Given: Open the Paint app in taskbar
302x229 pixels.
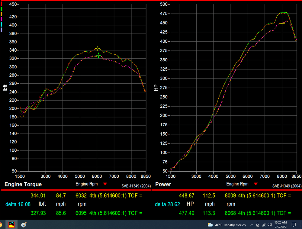Looking at the screenshot, I should 24,225.
